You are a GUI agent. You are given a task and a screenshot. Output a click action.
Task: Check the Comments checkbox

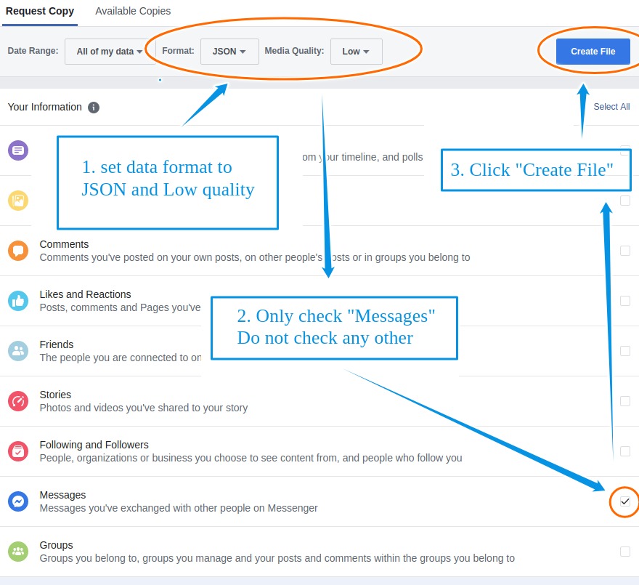(x=624, y=251)
